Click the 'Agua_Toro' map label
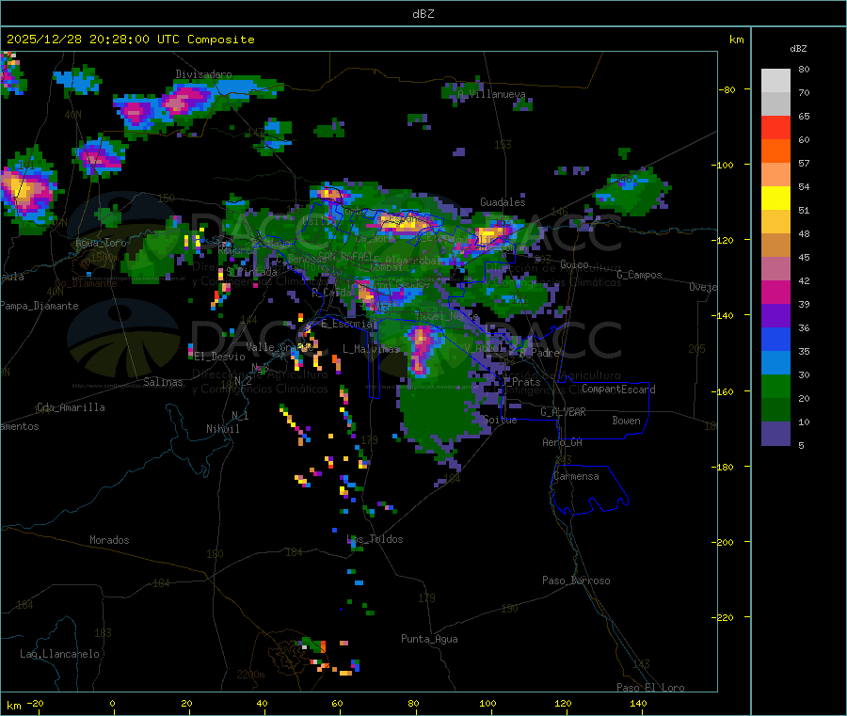This screenshot has width=847, height=716. pyautogui.click(x=101, y=243)
